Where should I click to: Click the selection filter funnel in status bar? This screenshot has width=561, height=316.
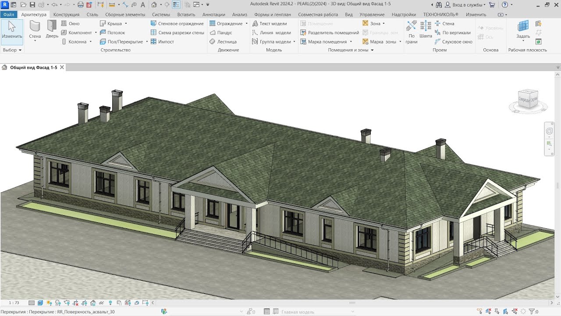pos(532,312)
